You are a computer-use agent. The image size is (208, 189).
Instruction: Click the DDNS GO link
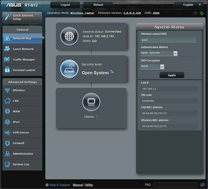tap(94, 41)
